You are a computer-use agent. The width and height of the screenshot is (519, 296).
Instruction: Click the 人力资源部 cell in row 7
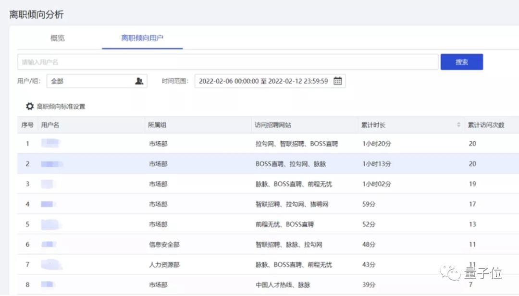[x=164, y=265]
